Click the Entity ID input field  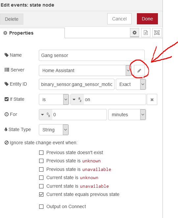point(77,84)
